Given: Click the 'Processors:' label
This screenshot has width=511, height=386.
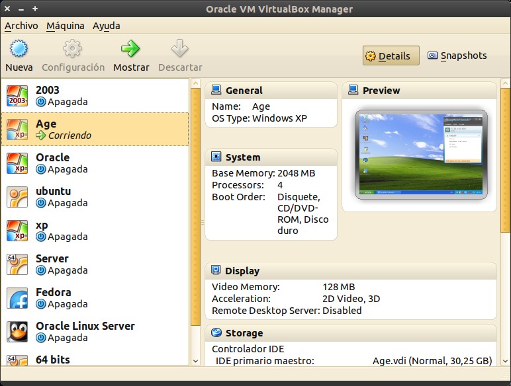Looking at the screenshot, I should click(x=238, y=185).
